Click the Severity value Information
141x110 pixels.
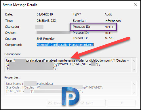point(113,21)
